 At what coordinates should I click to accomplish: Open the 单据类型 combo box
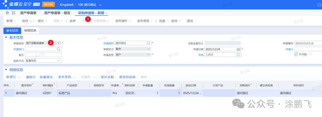coord(43,43)
